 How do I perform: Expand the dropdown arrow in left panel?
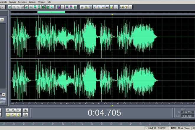[4, 95]
